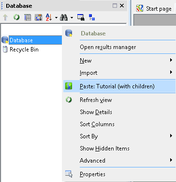The width and height of the screenshot is (176, 182).
Task: Click the sort columns toolbar icon
Action: [38, 17]
